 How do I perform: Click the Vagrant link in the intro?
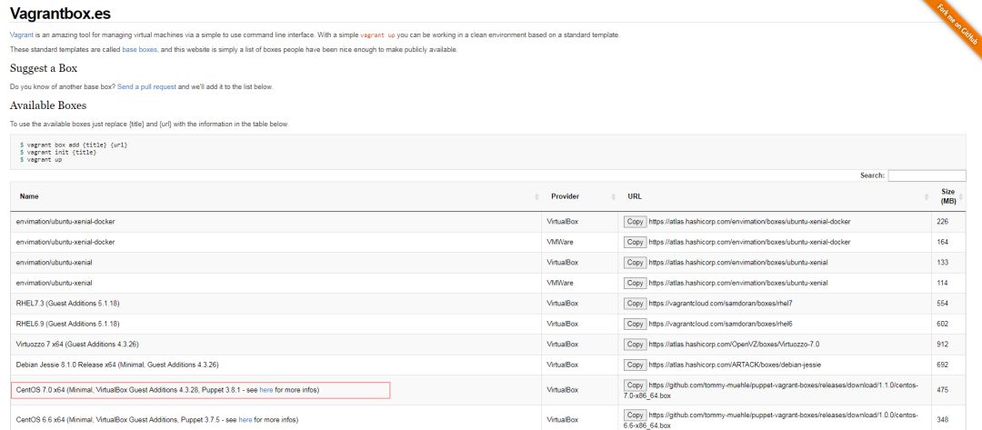coord(21,35)
